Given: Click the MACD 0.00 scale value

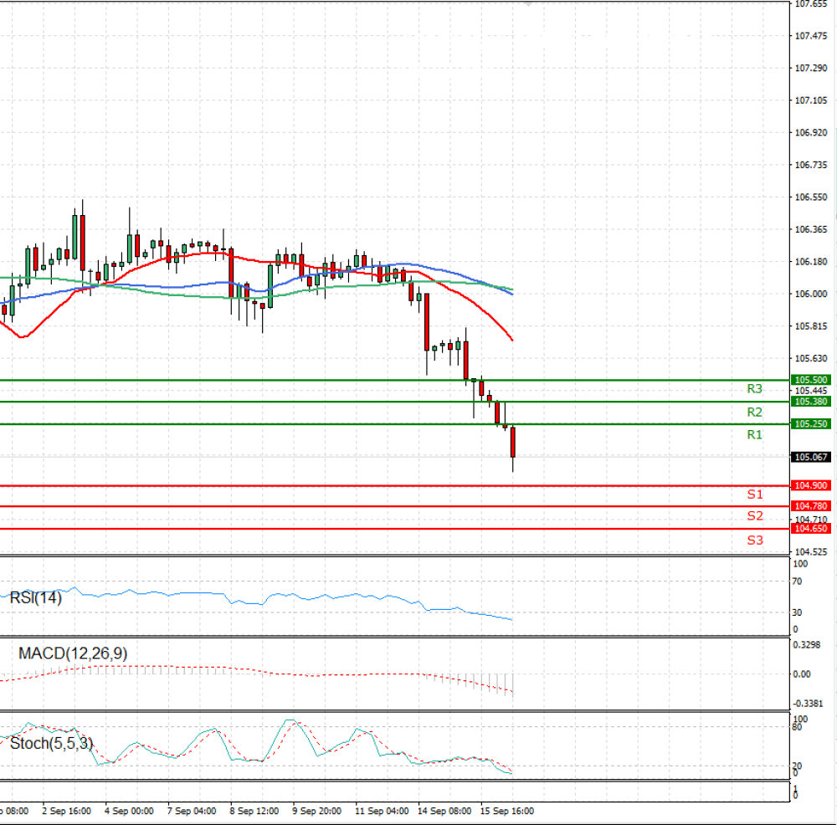Looking at the screenshot, I should (x=802, y=674).
